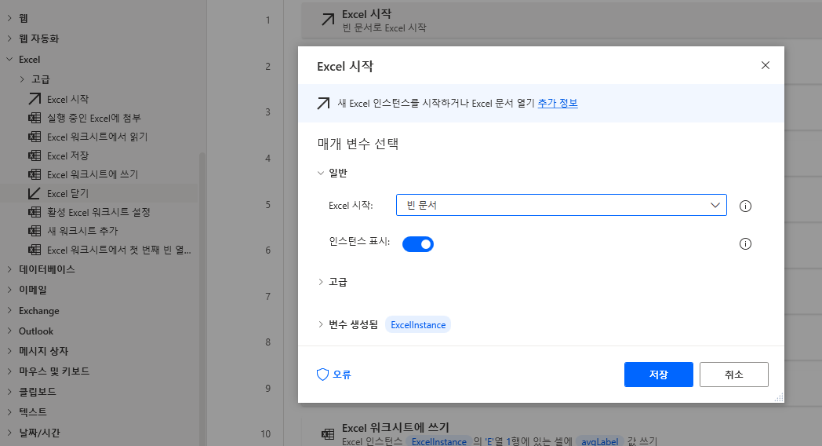This screenshot has width=822, height=446.
Task: Select Excel 워크시트에서 읽기 text
Action: [97, 137]
